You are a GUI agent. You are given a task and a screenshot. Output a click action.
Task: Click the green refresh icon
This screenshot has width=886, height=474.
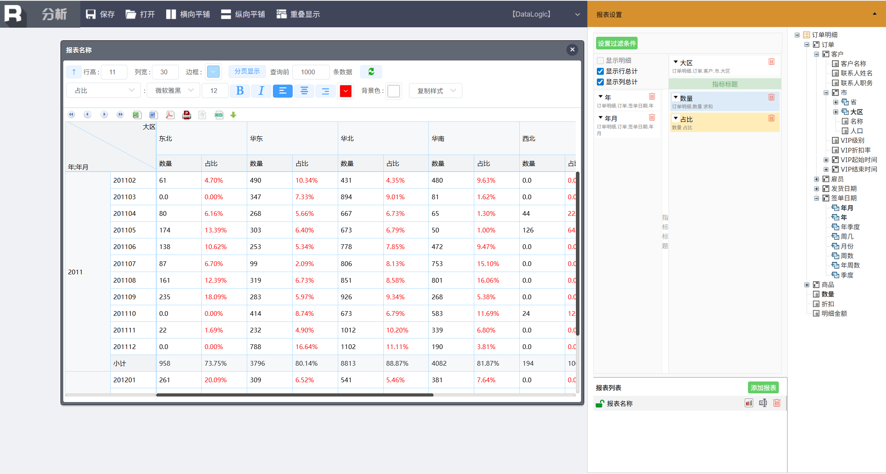tap(371, 72)
